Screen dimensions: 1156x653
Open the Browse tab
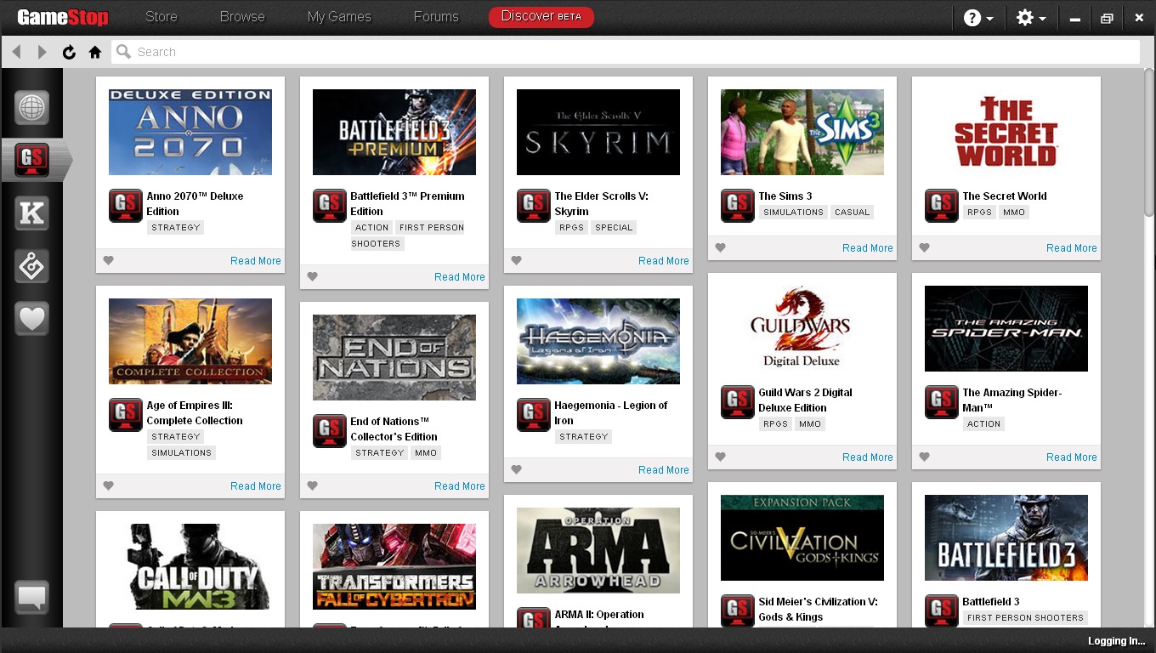(242, 16)
